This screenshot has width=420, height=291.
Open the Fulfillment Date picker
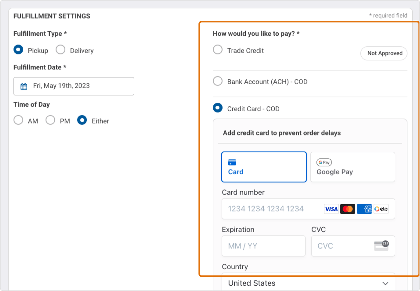tap(74, 86)
